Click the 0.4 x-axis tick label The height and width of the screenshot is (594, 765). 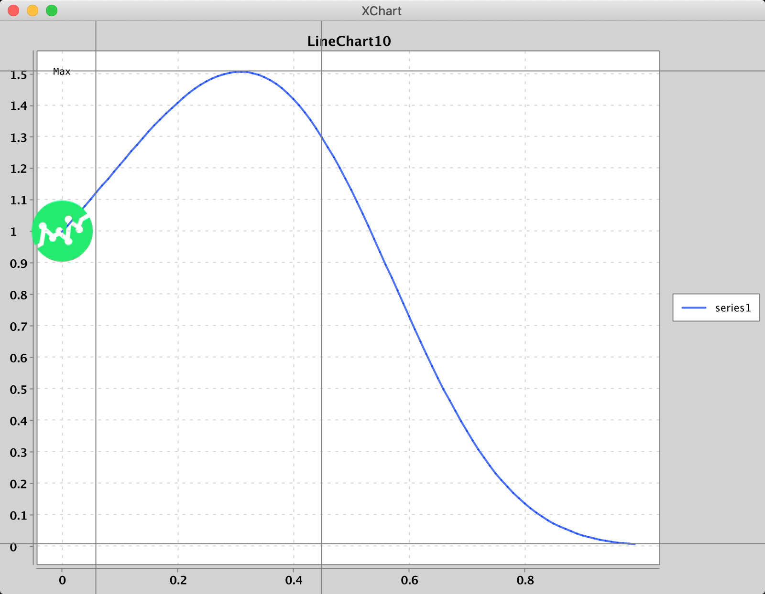294,581
